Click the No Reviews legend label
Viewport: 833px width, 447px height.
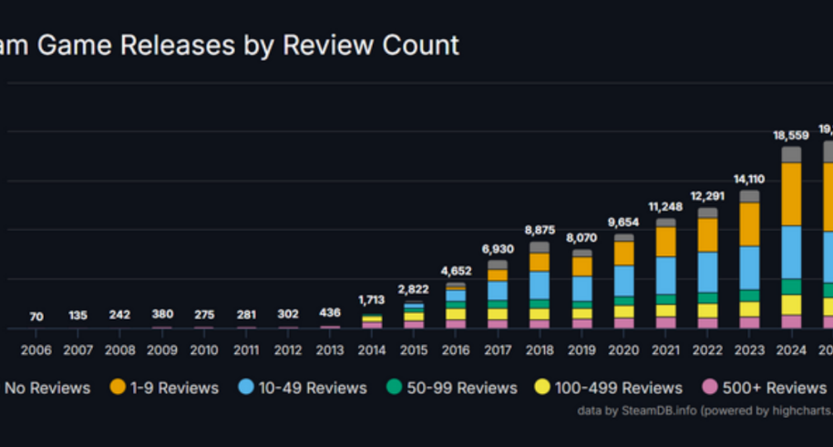pos(47,388)
